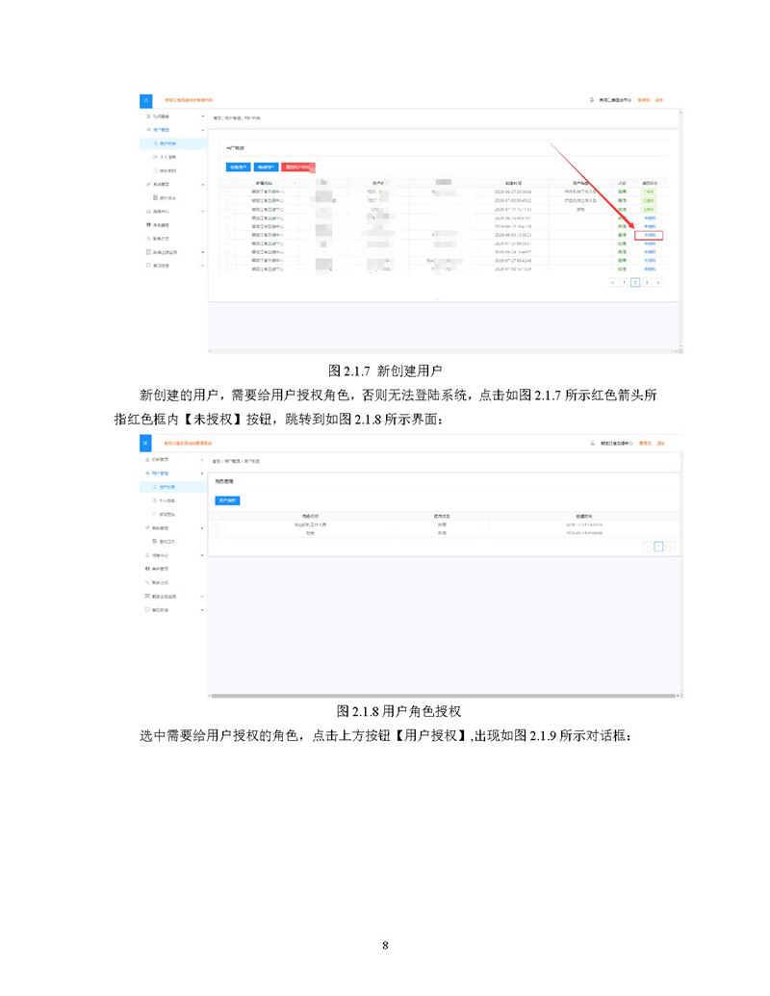
Task: Click blue menu icon in lower screenshot header
Action: [x=146, y=444]
